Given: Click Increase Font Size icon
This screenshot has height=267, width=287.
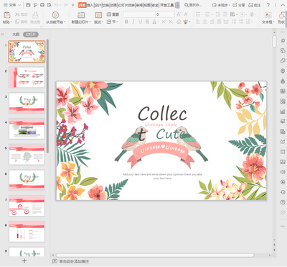Looking at the screenshot, I should click(179, 14).
